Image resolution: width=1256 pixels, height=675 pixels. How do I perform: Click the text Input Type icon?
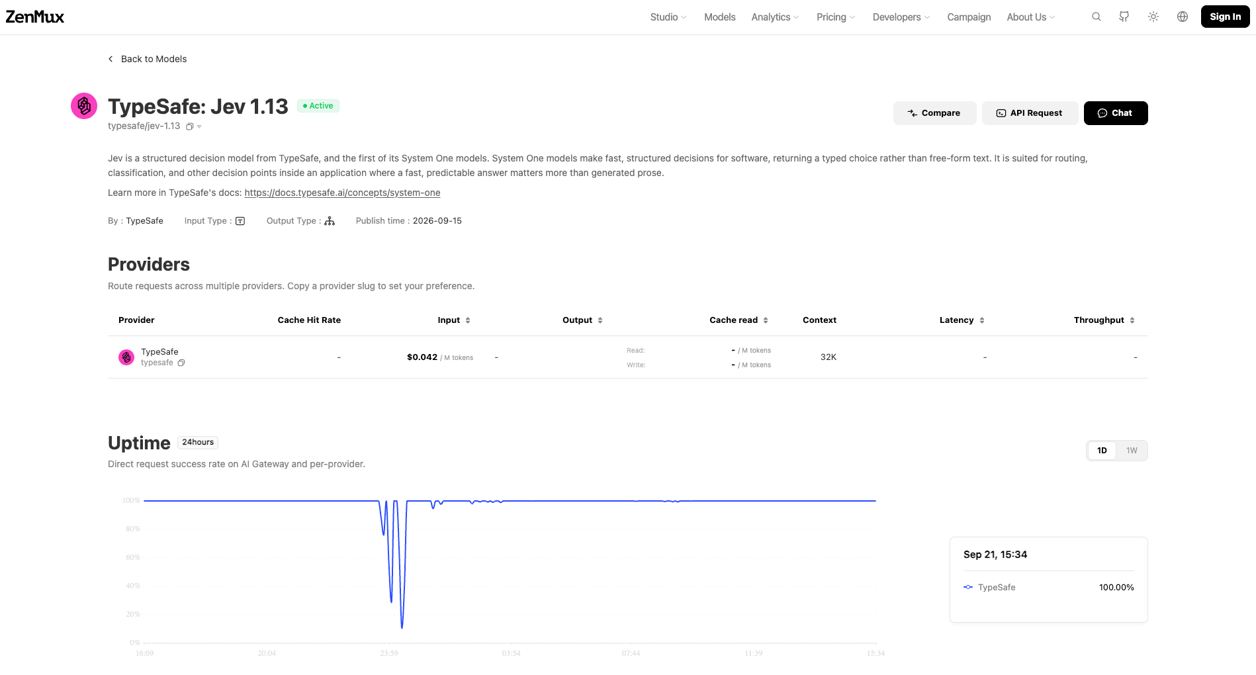tap(240, 221)
